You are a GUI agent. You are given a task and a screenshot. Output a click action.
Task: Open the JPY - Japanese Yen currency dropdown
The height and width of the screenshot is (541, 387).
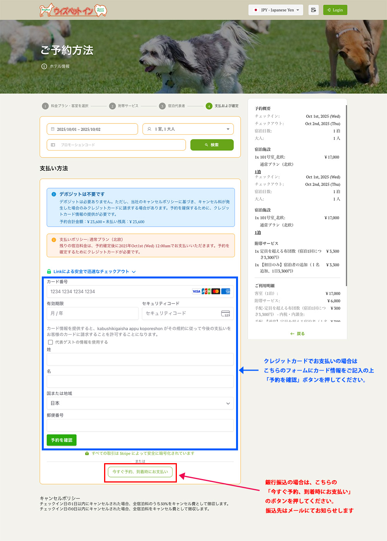pos(276,10)
